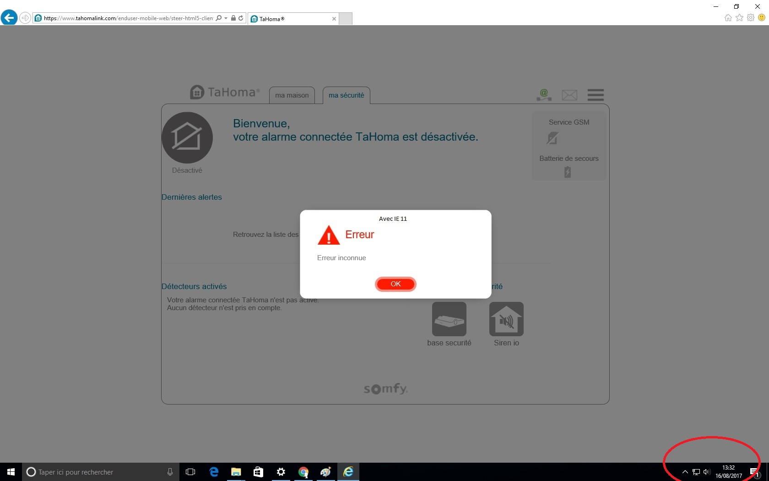769x481 pixels.
Task: Click the browser forward arrow
Action: click(25, 18)
